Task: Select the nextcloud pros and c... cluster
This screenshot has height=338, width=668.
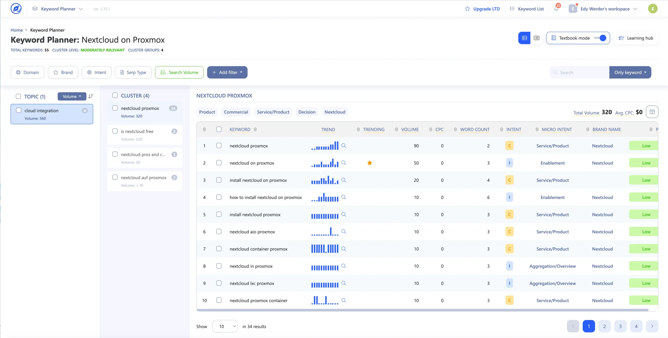Action: click(x=145, y=158)
